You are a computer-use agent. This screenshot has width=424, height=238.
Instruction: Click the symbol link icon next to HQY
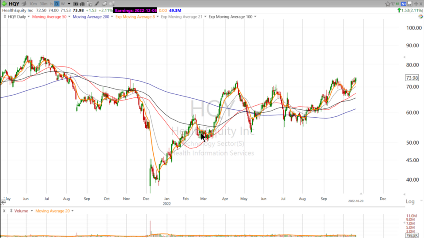pyautogui.click(x=24, y=4)
